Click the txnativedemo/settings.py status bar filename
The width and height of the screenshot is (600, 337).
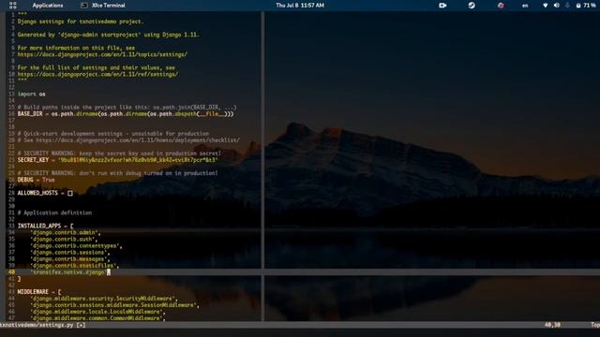pos(37,325)
